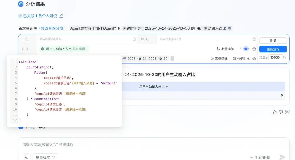Toggle the Σ summary switch in 值 row

246,49
